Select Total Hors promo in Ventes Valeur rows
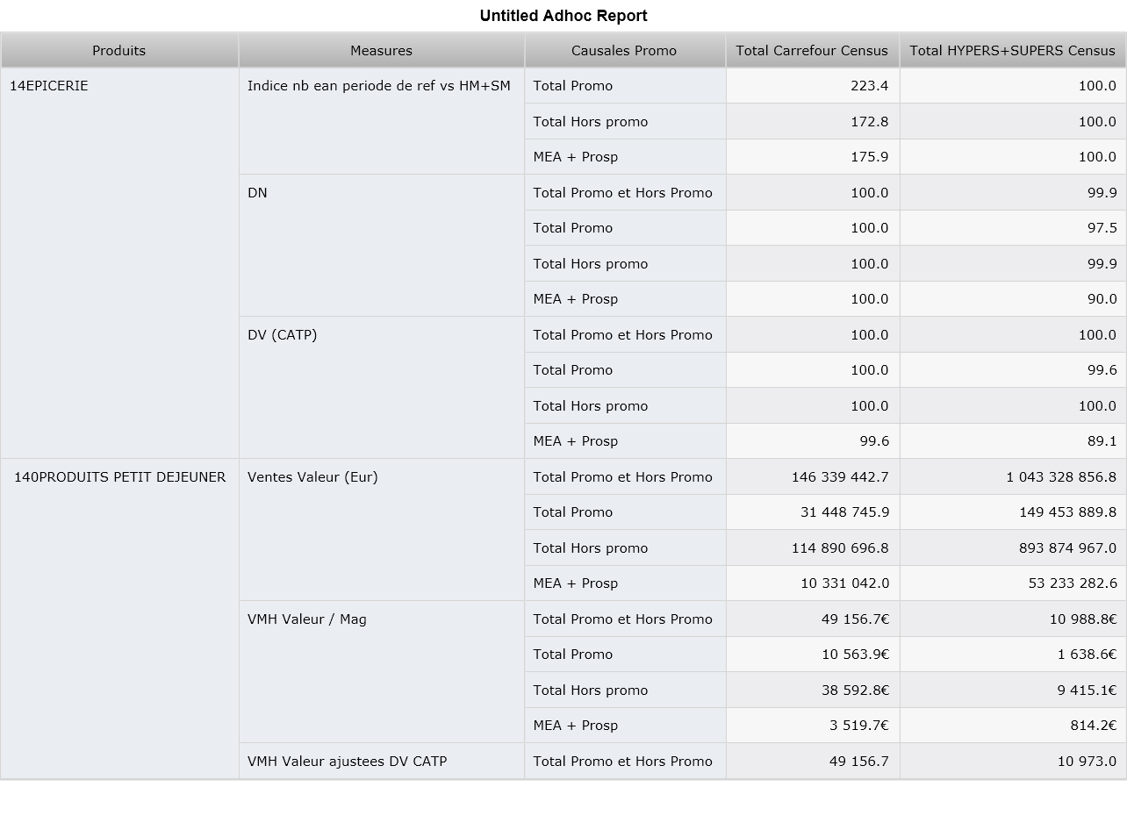This screenshot has height=830, width=1127. [x=625, y=548]
